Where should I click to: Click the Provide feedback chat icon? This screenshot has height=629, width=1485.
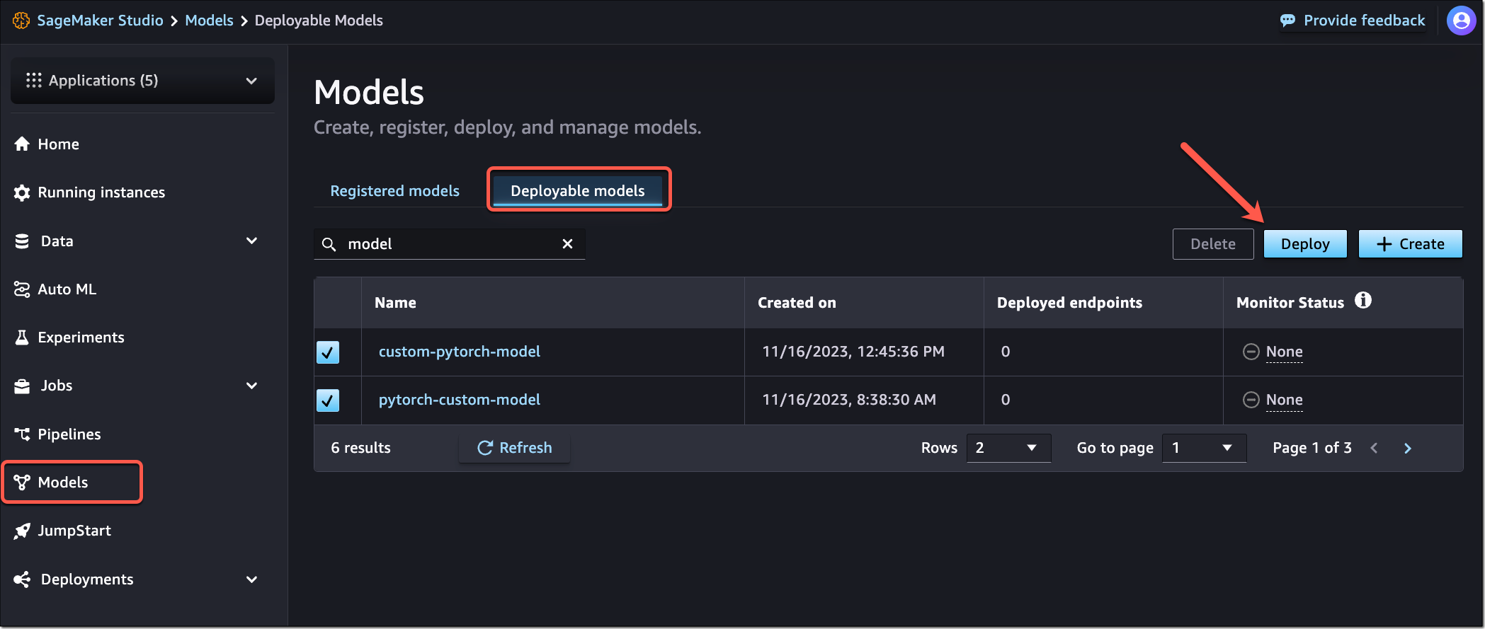click(x=1287, y=21)
